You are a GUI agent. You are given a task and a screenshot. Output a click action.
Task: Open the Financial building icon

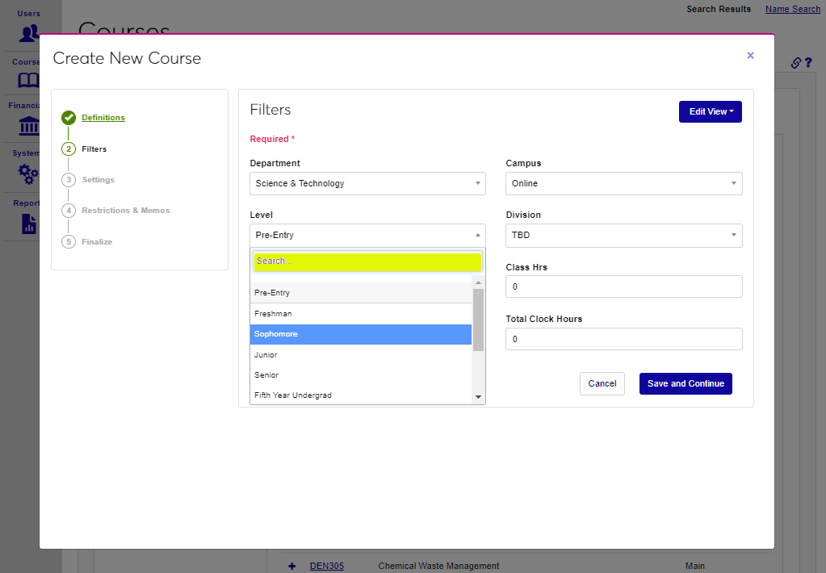coord(29,126)
